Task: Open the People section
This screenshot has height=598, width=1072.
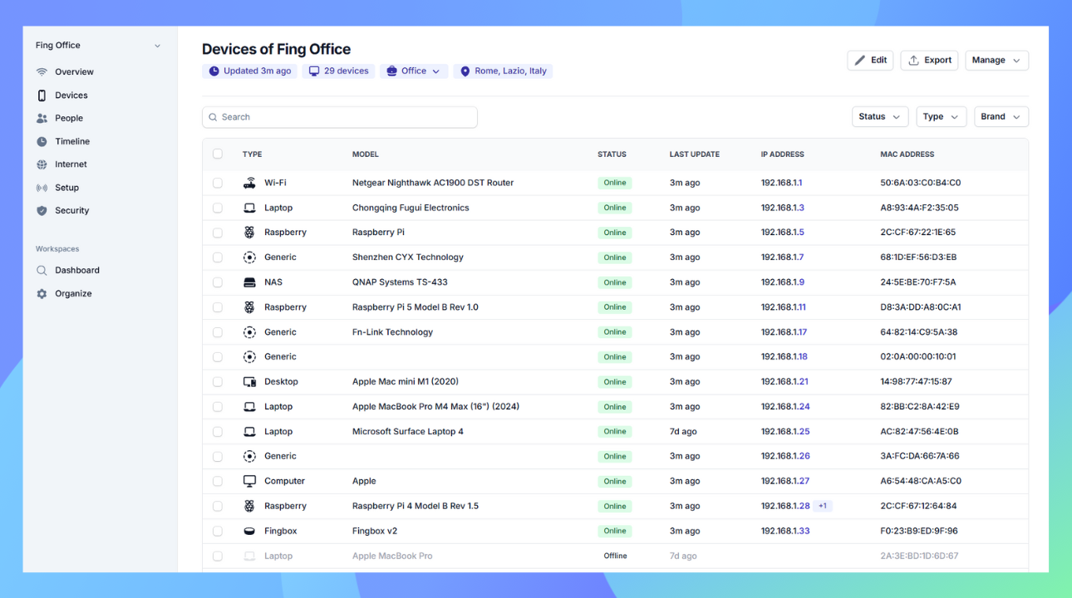Action: pos(69,118)
